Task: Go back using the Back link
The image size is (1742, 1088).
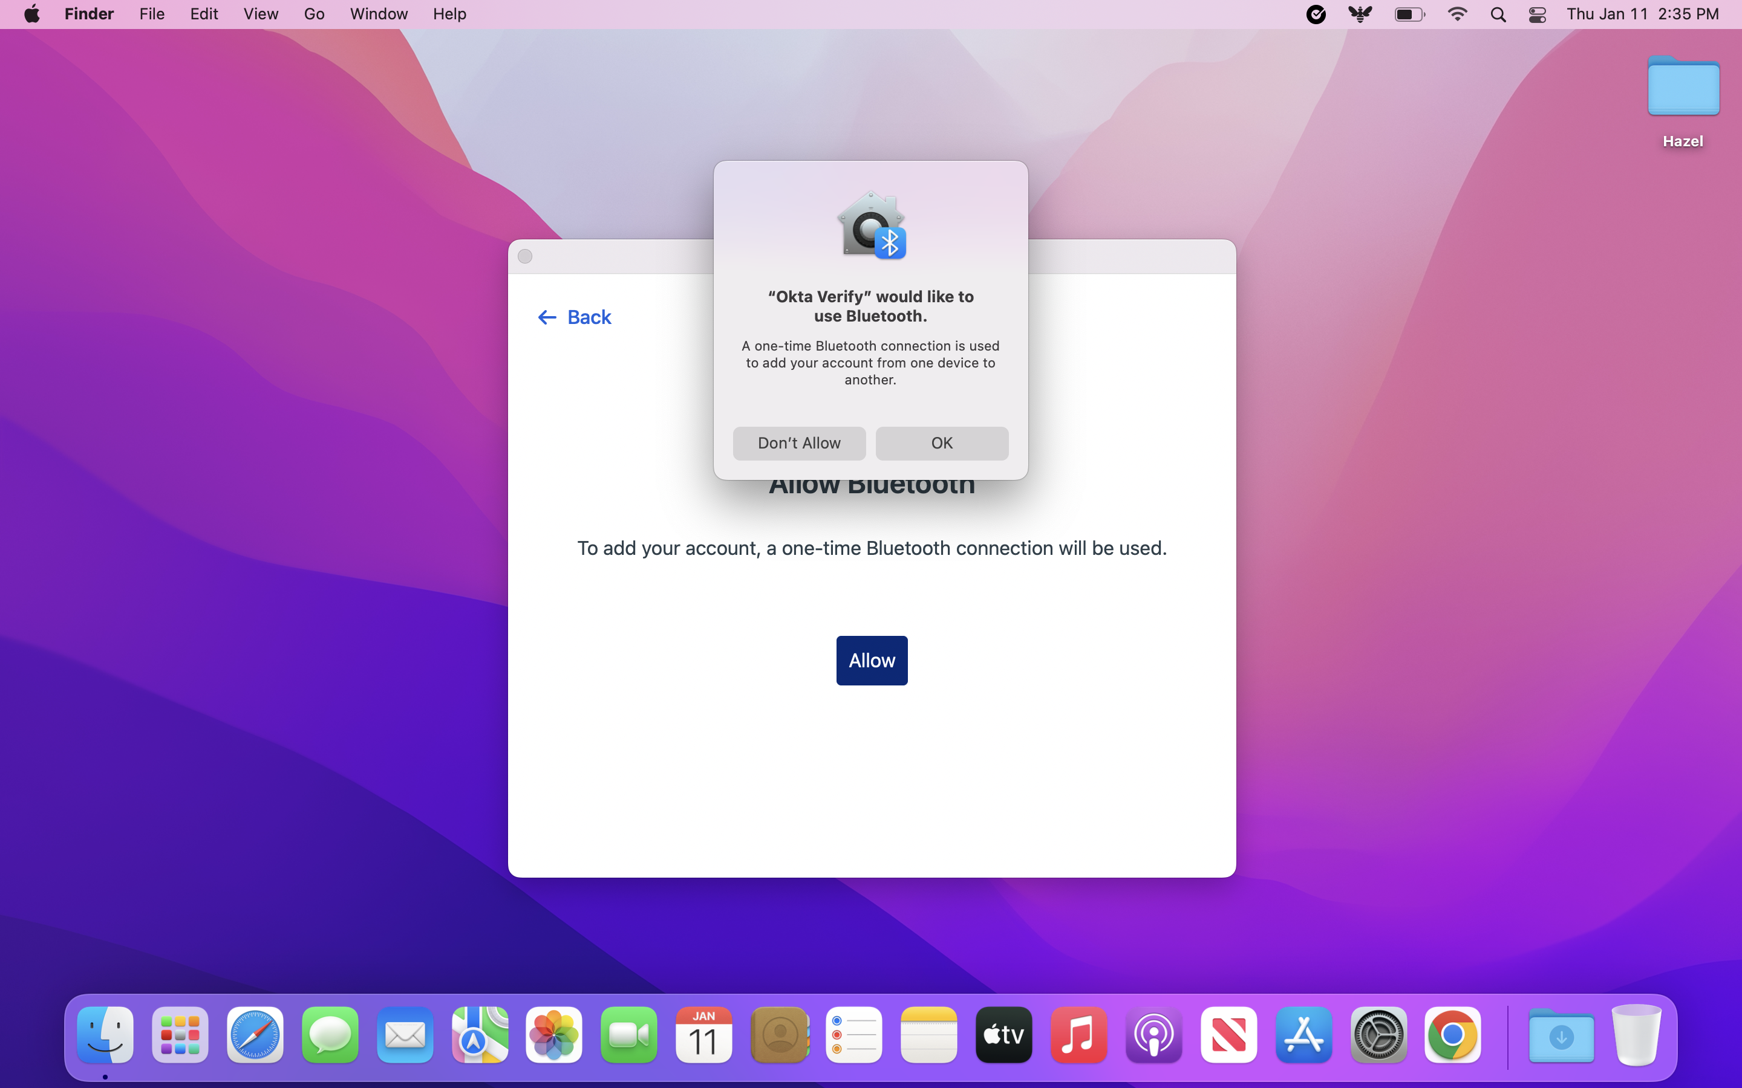Action: click(x=575, y=317)
